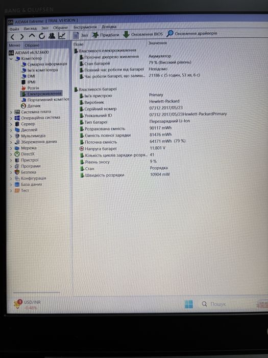Open the Довідка menu
The width and height of the screenshot is (268, 358).
(x=109, y=27)
